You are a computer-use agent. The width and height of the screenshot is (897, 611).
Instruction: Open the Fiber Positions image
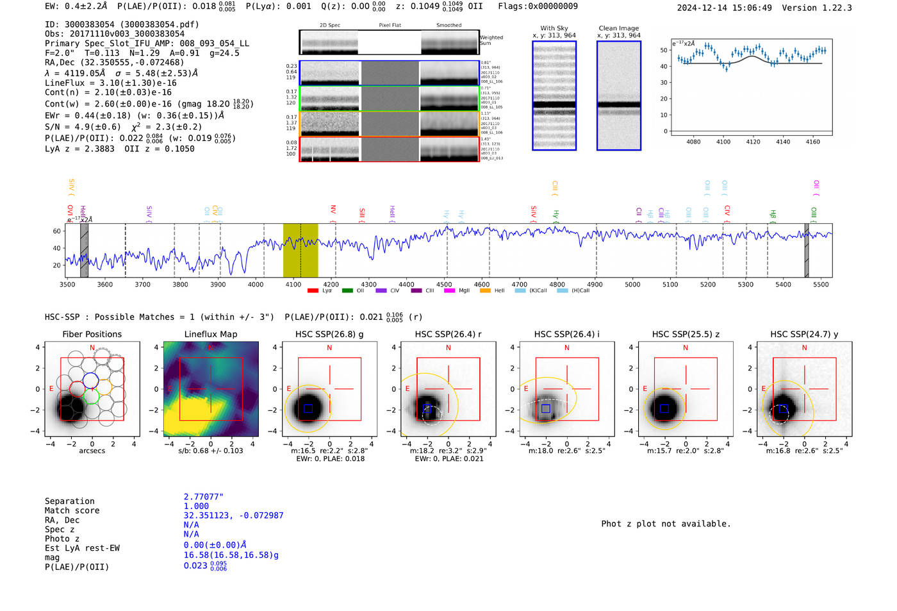[92, 389]
